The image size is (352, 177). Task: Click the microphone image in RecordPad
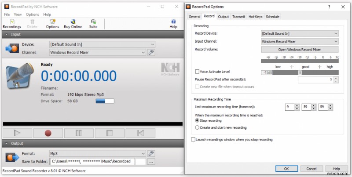coord(20,76)
